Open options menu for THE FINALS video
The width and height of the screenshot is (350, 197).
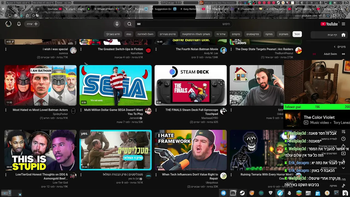[x=156, y=110]
